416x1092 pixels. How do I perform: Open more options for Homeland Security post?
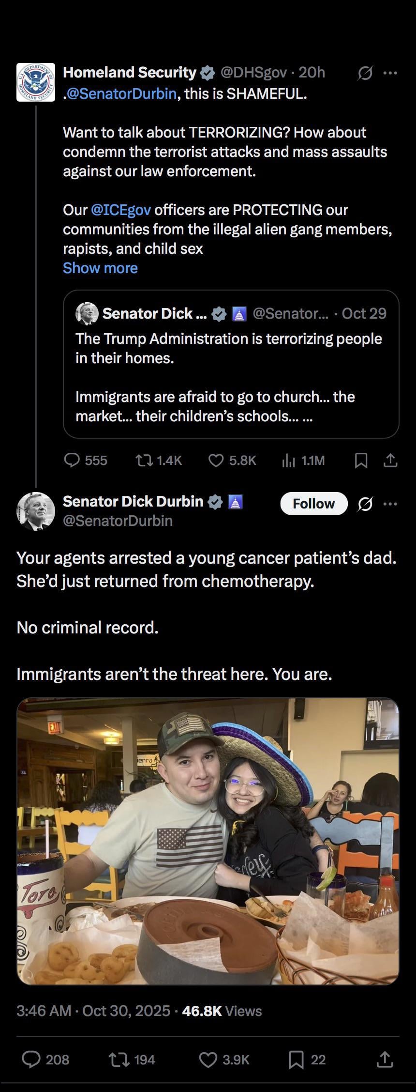tap(390, 73)
